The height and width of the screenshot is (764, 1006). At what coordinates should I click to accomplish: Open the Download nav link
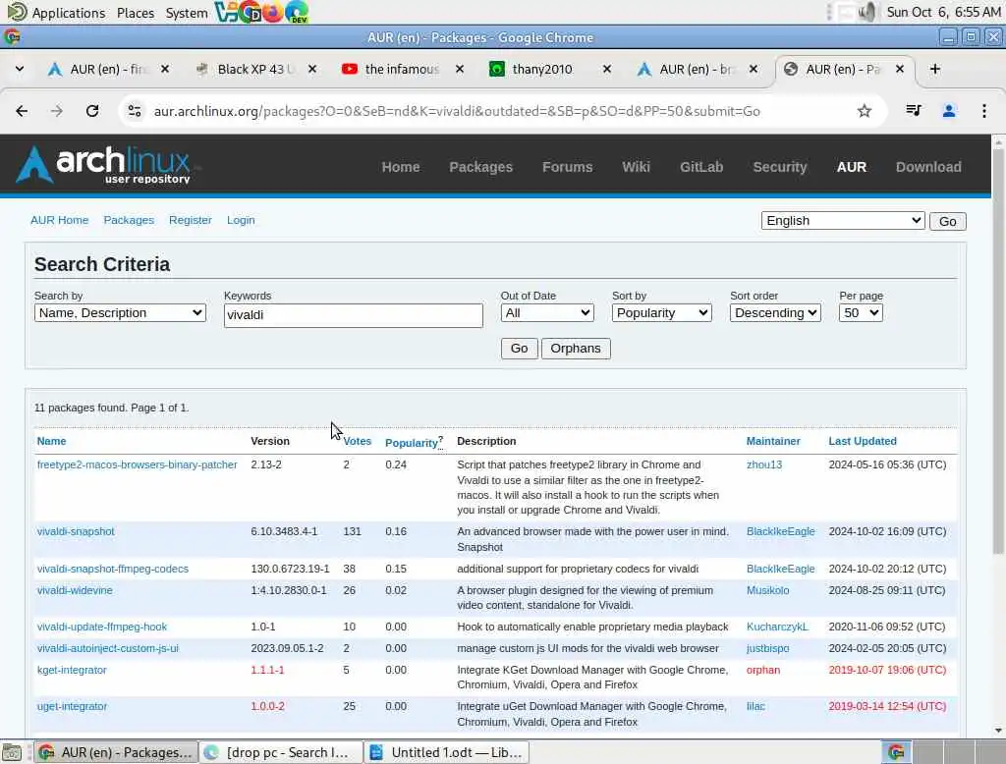click(928, 167)
